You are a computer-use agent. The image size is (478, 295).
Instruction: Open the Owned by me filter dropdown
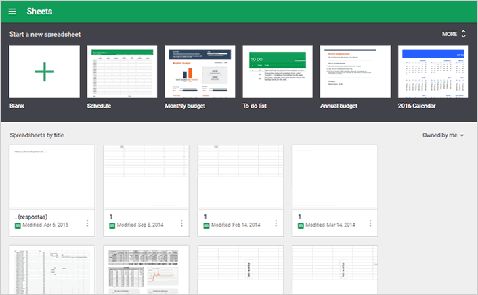point(443,135)
